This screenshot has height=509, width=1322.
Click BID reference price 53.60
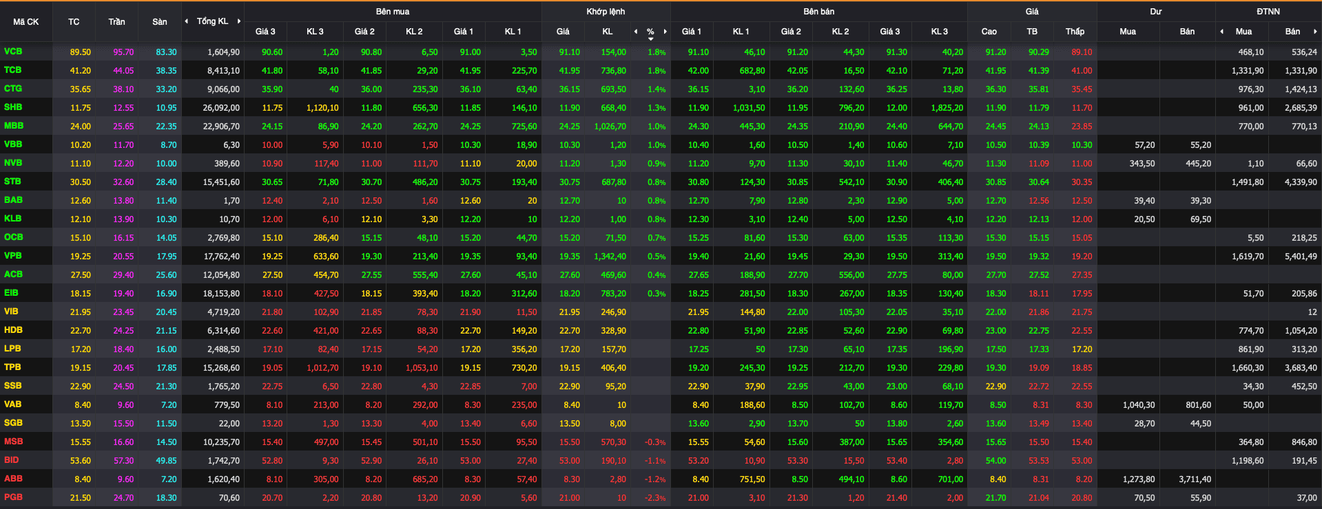tap(81, 461)
